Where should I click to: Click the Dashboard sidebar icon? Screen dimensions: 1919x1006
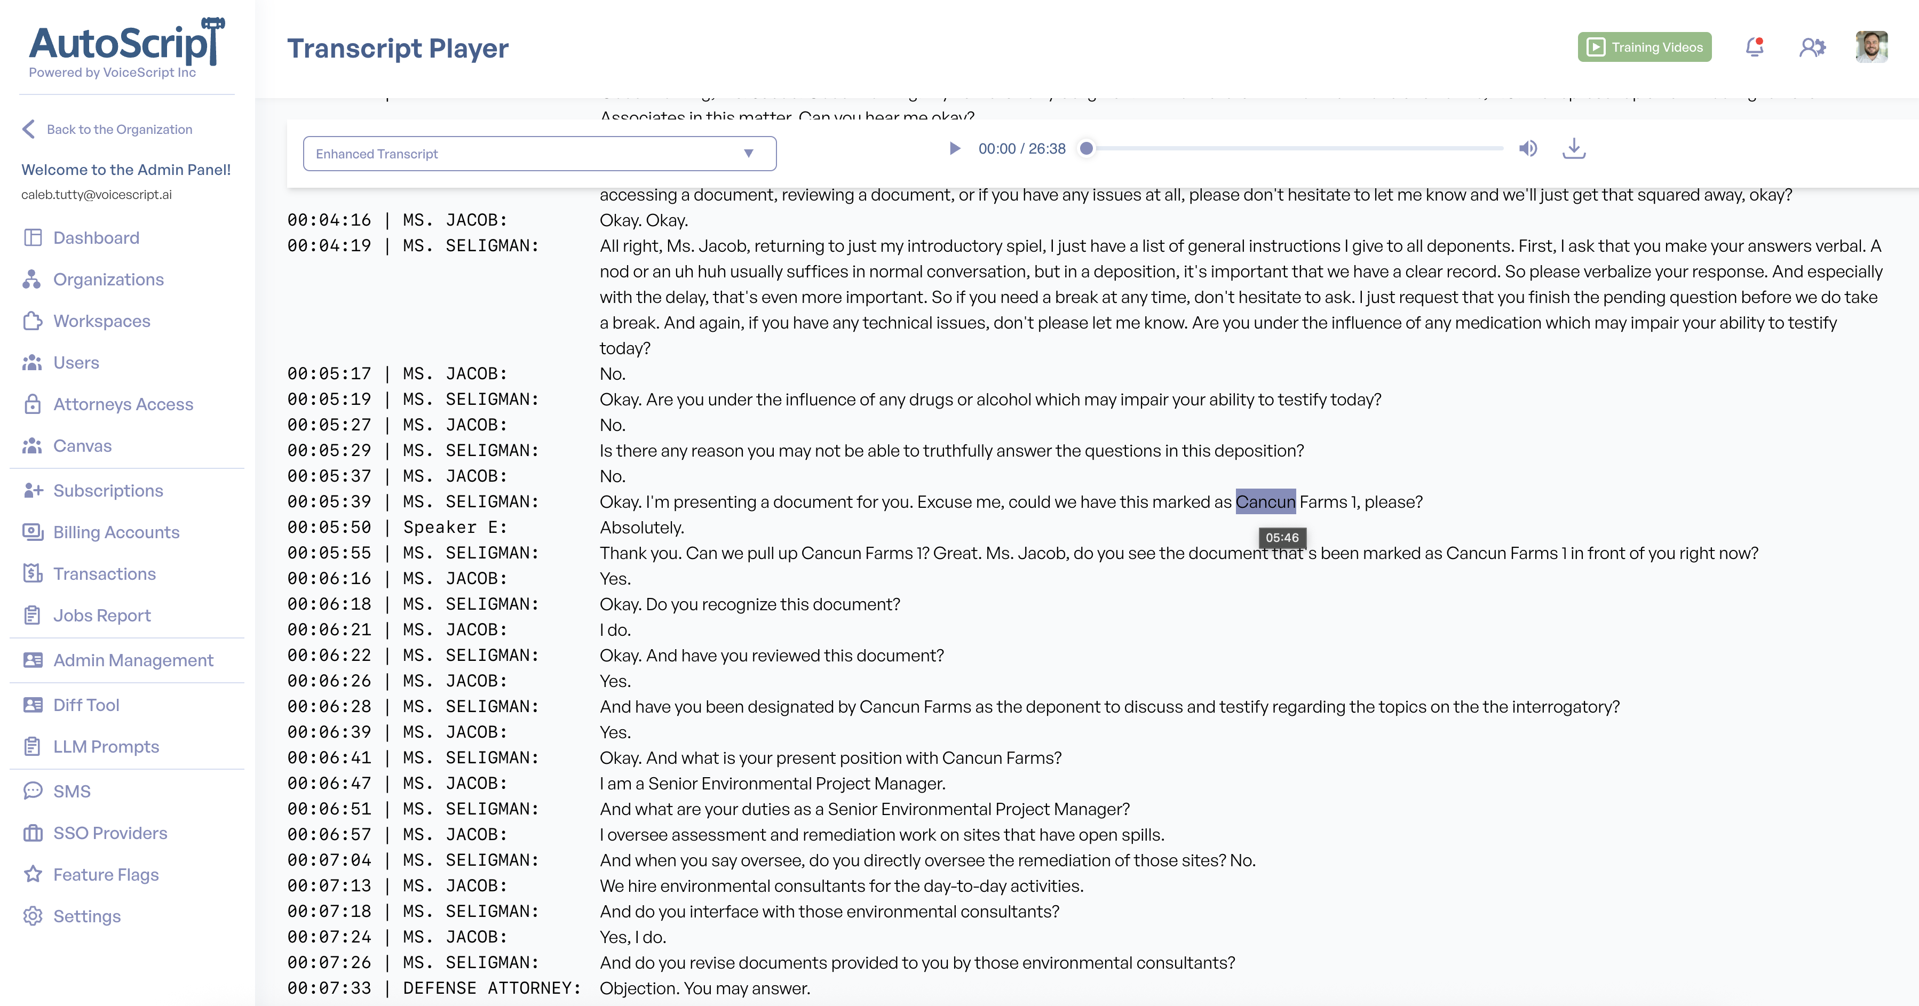pyautogui.click(x=33, y=237)
